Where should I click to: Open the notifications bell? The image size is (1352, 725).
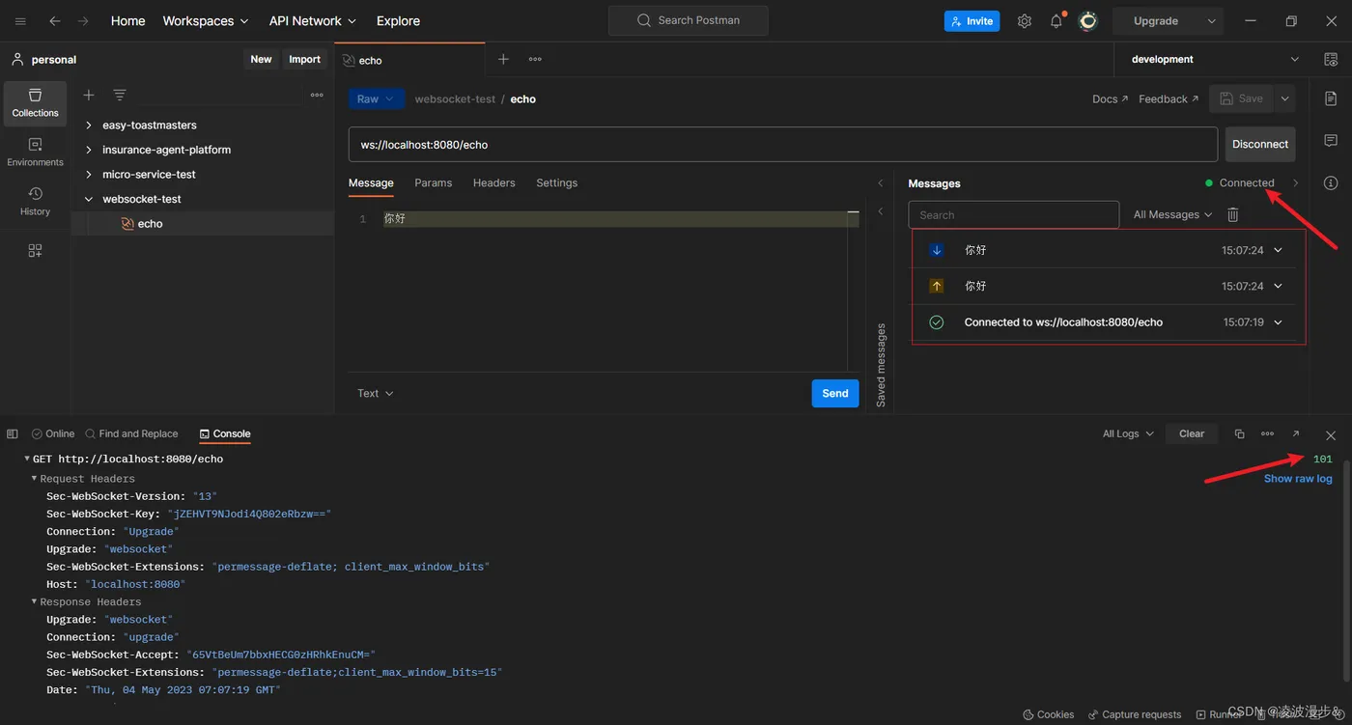pyautogui.click(x=1056, y=21)
